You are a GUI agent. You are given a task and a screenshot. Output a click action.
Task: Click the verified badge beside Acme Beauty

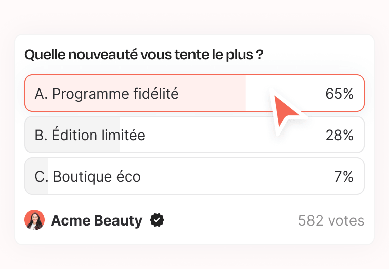point(158,220)
